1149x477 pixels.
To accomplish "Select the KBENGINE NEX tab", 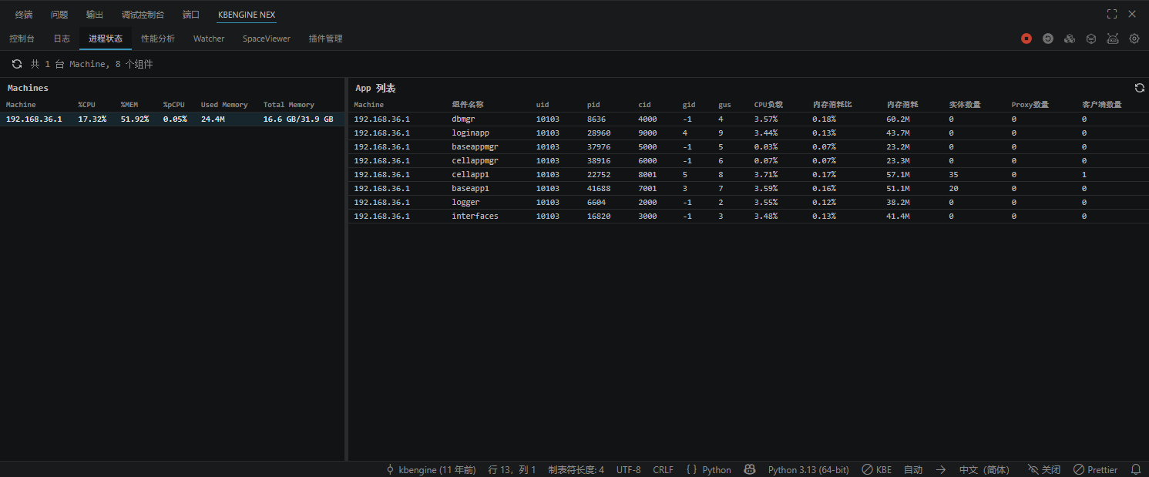I will [247, 15].
